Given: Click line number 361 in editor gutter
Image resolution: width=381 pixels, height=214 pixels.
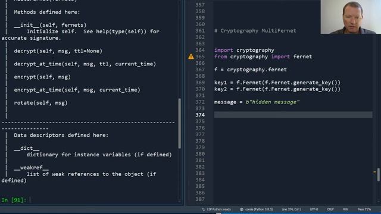Looking at the screenshot, I should [200, 30].
